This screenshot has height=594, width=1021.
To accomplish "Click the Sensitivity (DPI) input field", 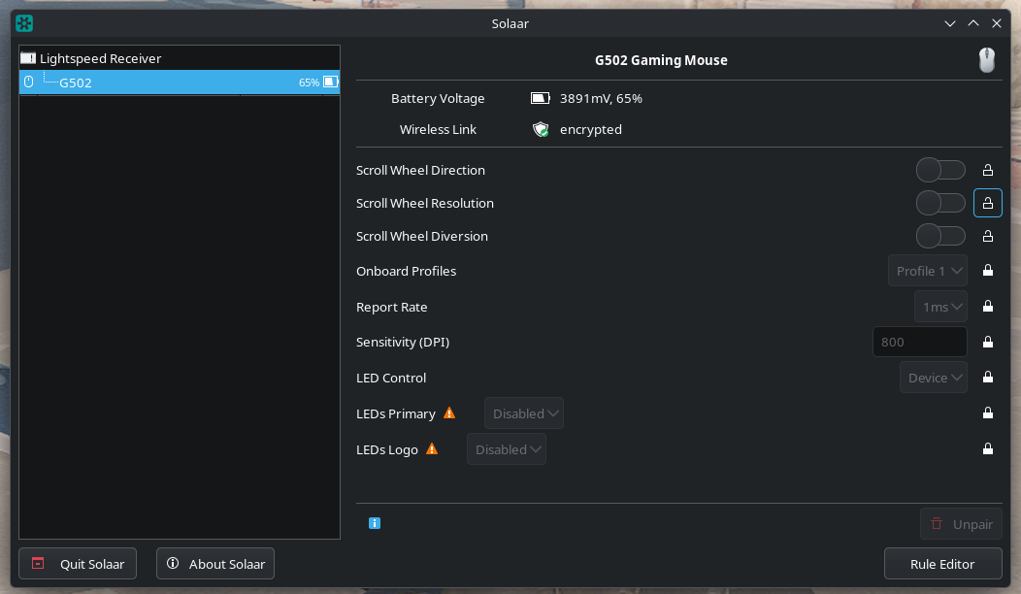I will tap(920, 342).
